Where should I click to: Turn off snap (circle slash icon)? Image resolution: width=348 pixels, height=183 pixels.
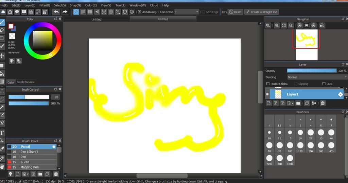tap(76, 12)
